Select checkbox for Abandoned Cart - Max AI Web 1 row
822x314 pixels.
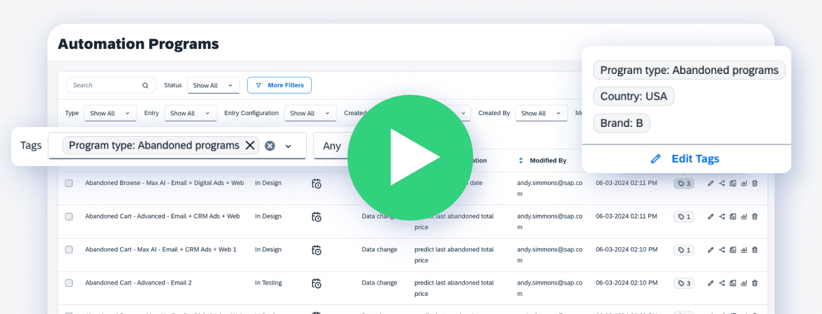click(x=68, y=250)
